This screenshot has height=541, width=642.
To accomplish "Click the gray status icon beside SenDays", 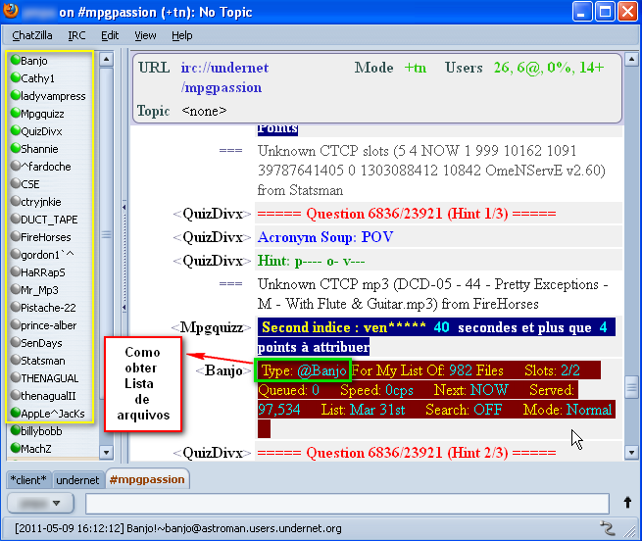I will point(16,342).
